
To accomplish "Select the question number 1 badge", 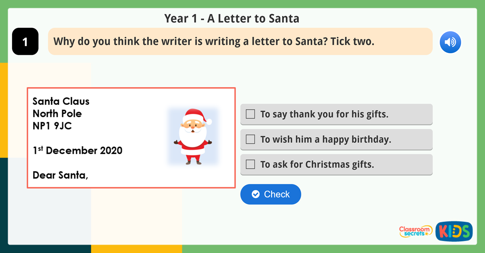I will point(25,42).
